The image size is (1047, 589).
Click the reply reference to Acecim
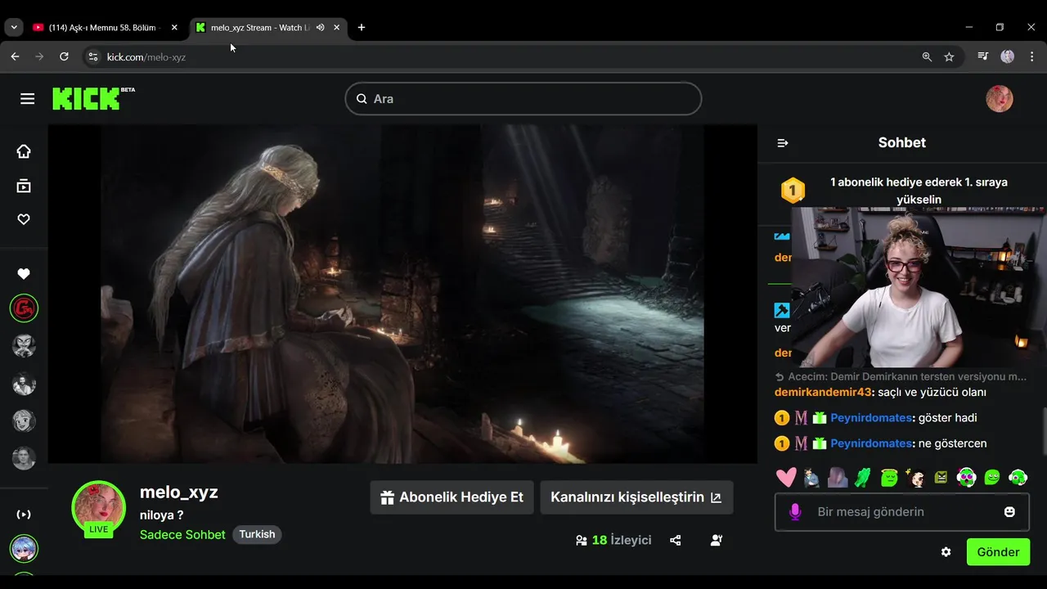901,376
